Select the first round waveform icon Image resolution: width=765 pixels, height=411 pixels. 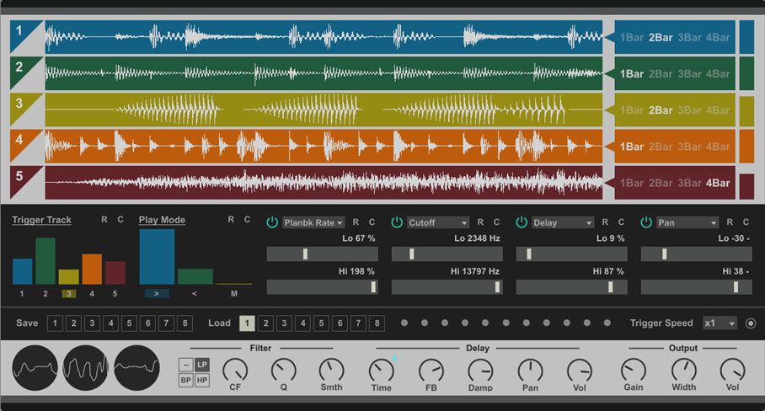[x=35, y=367]
